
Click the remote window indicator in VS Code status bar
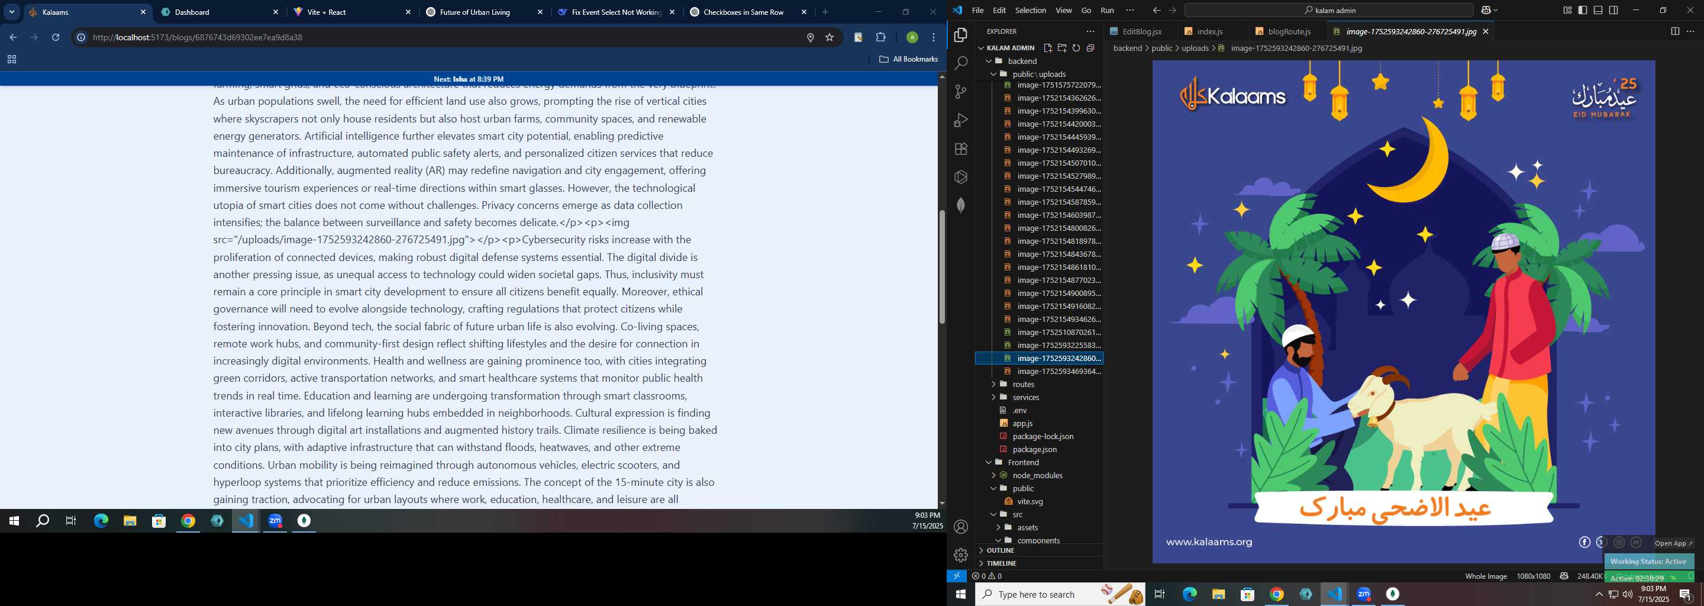click(x=957, y=576)
